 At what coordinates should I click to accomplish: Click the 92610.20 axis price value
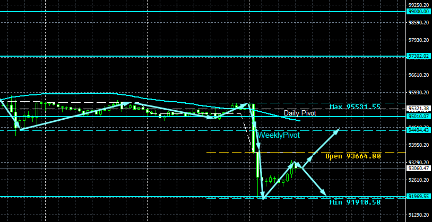tap(418, 180)
